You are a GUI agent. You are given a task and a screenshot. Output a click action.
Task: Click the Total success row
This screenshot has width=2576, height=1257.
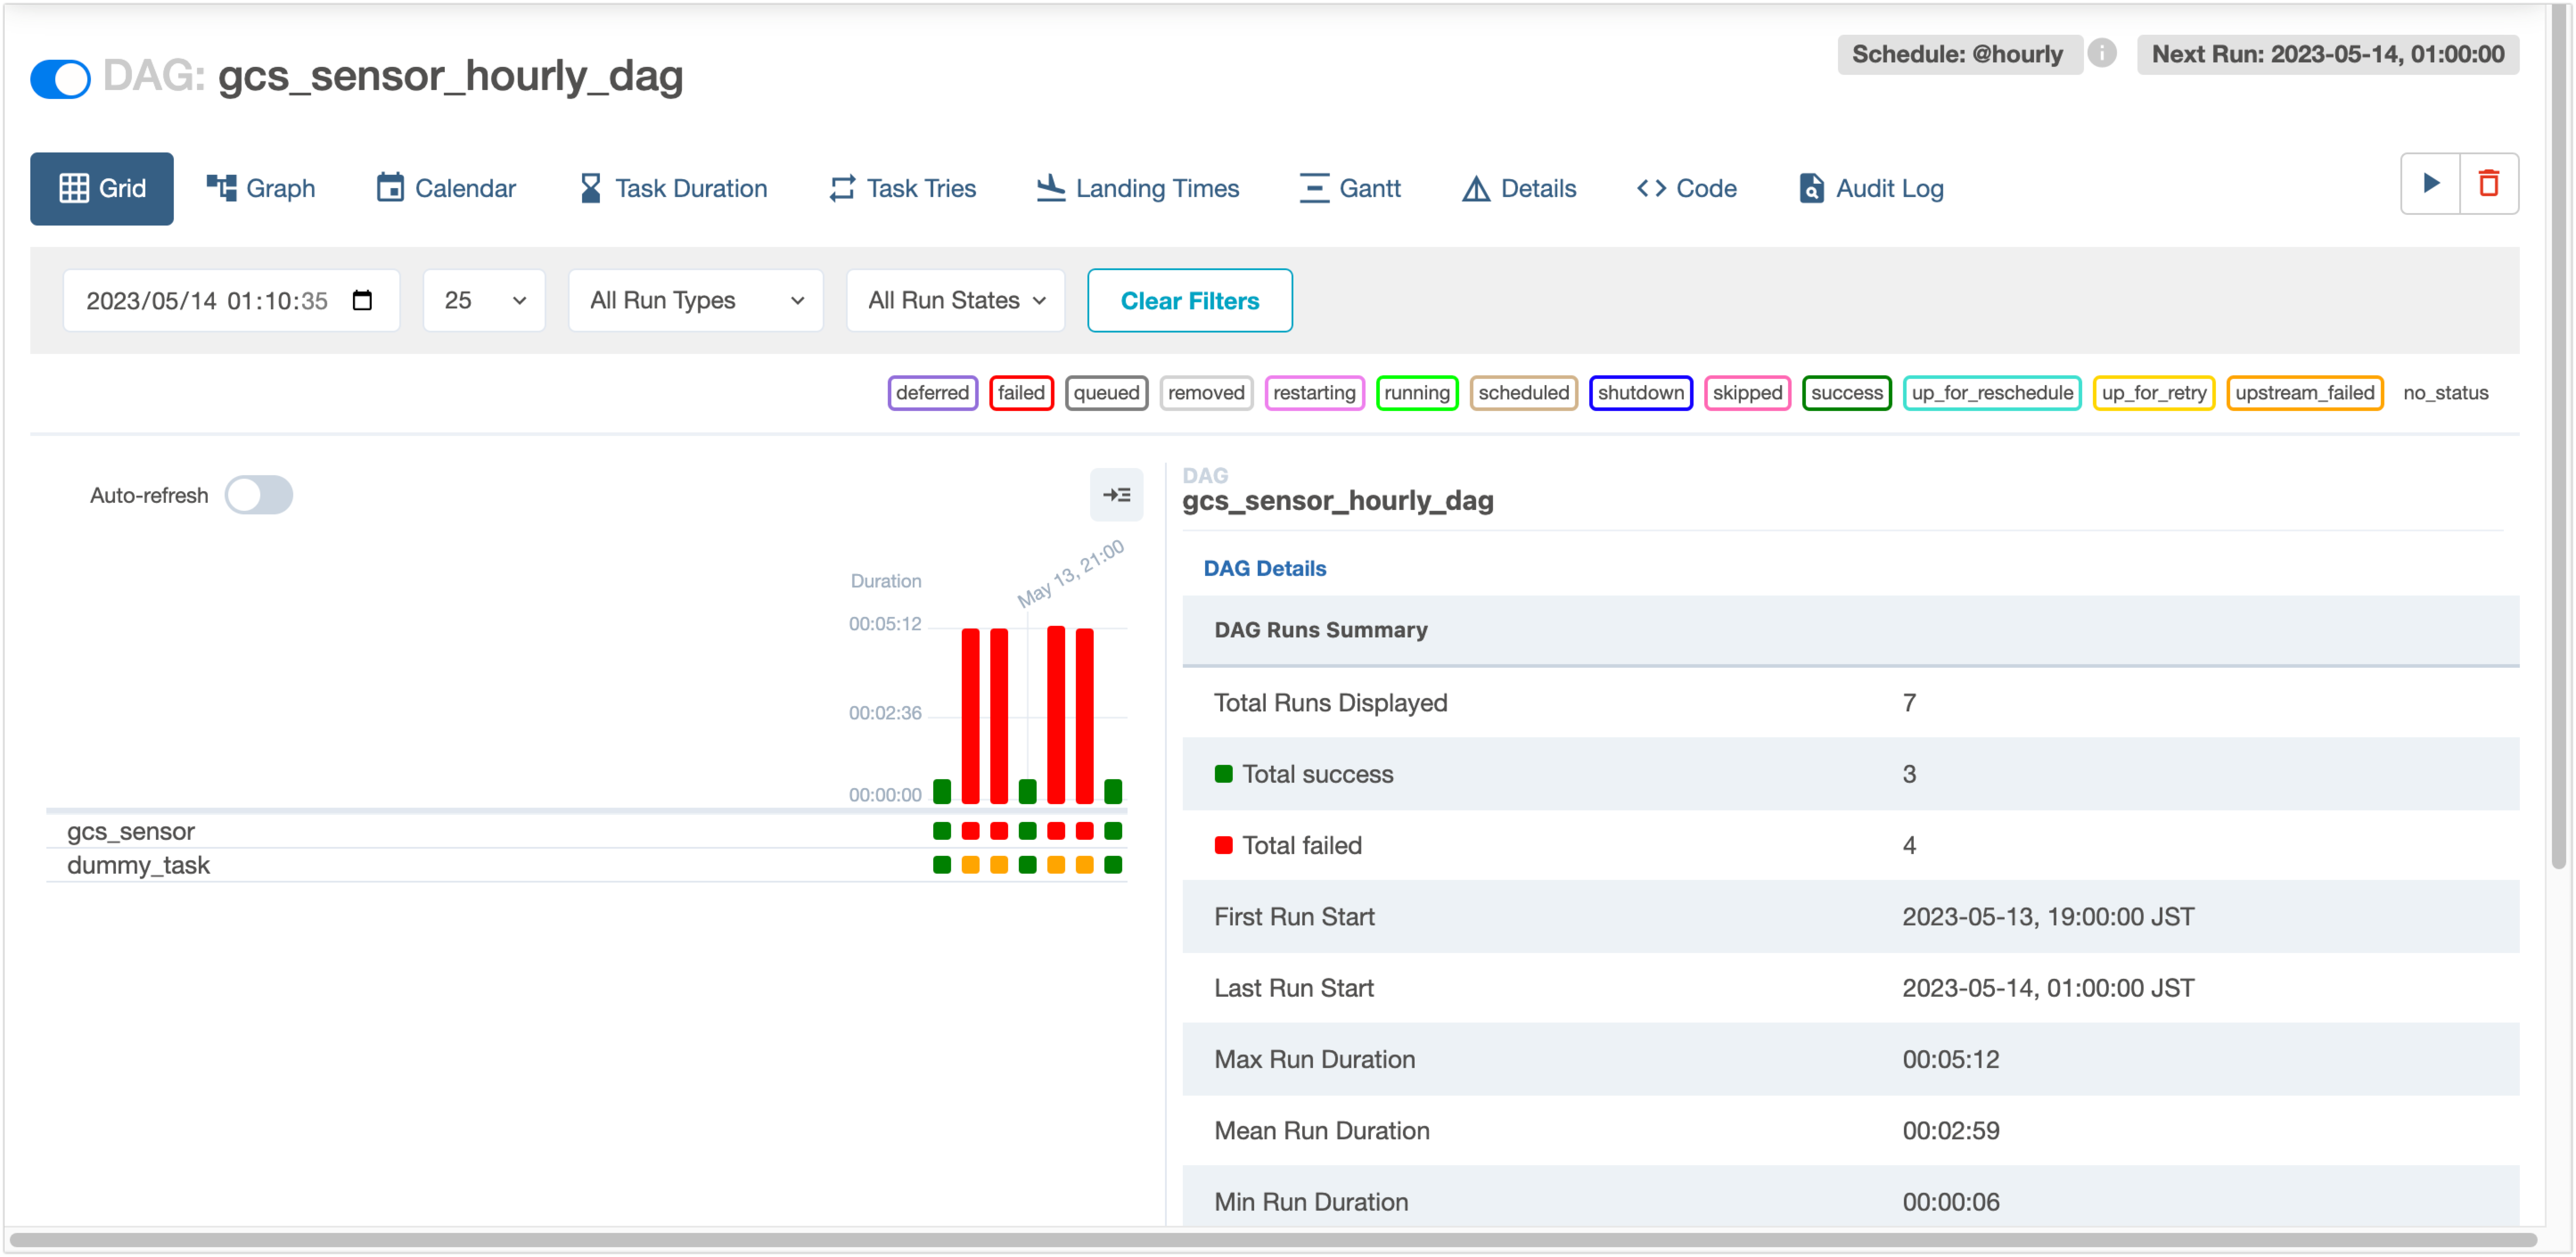pos(1850,774)
